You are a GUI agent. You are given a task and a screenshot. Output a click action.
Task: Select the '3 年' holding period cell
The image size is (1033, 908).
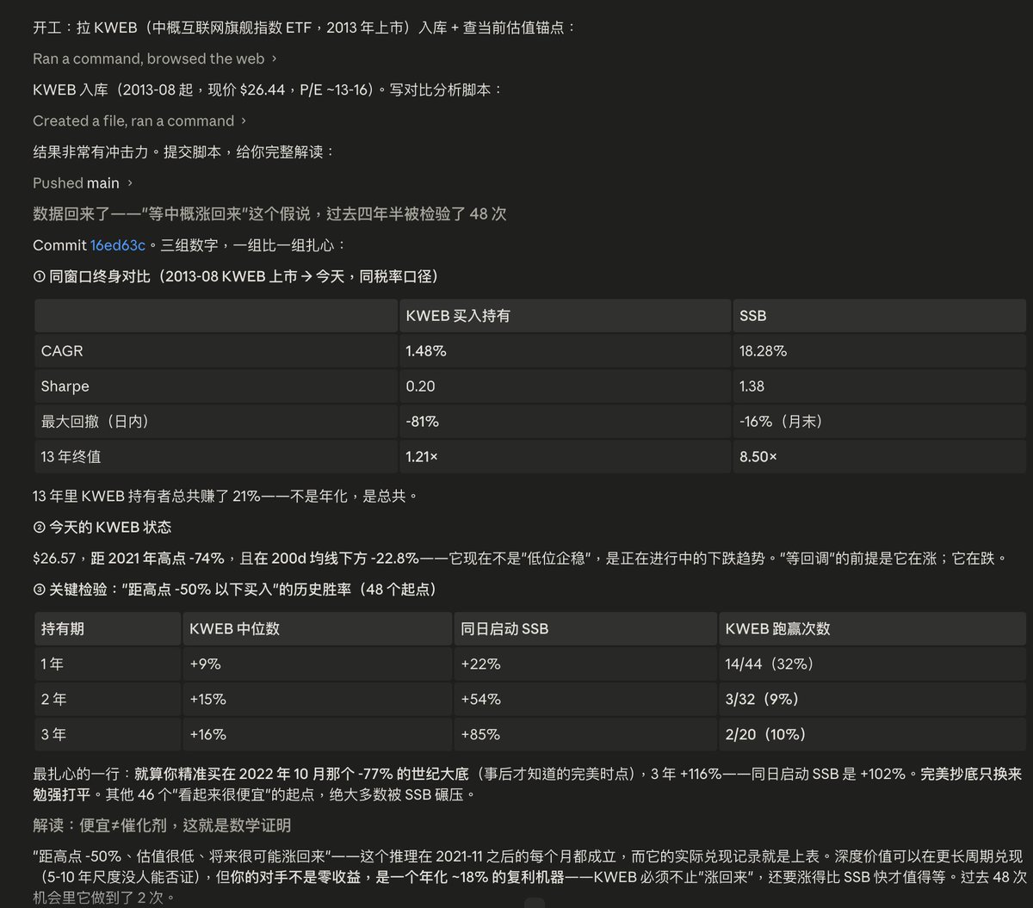point(108,734)
